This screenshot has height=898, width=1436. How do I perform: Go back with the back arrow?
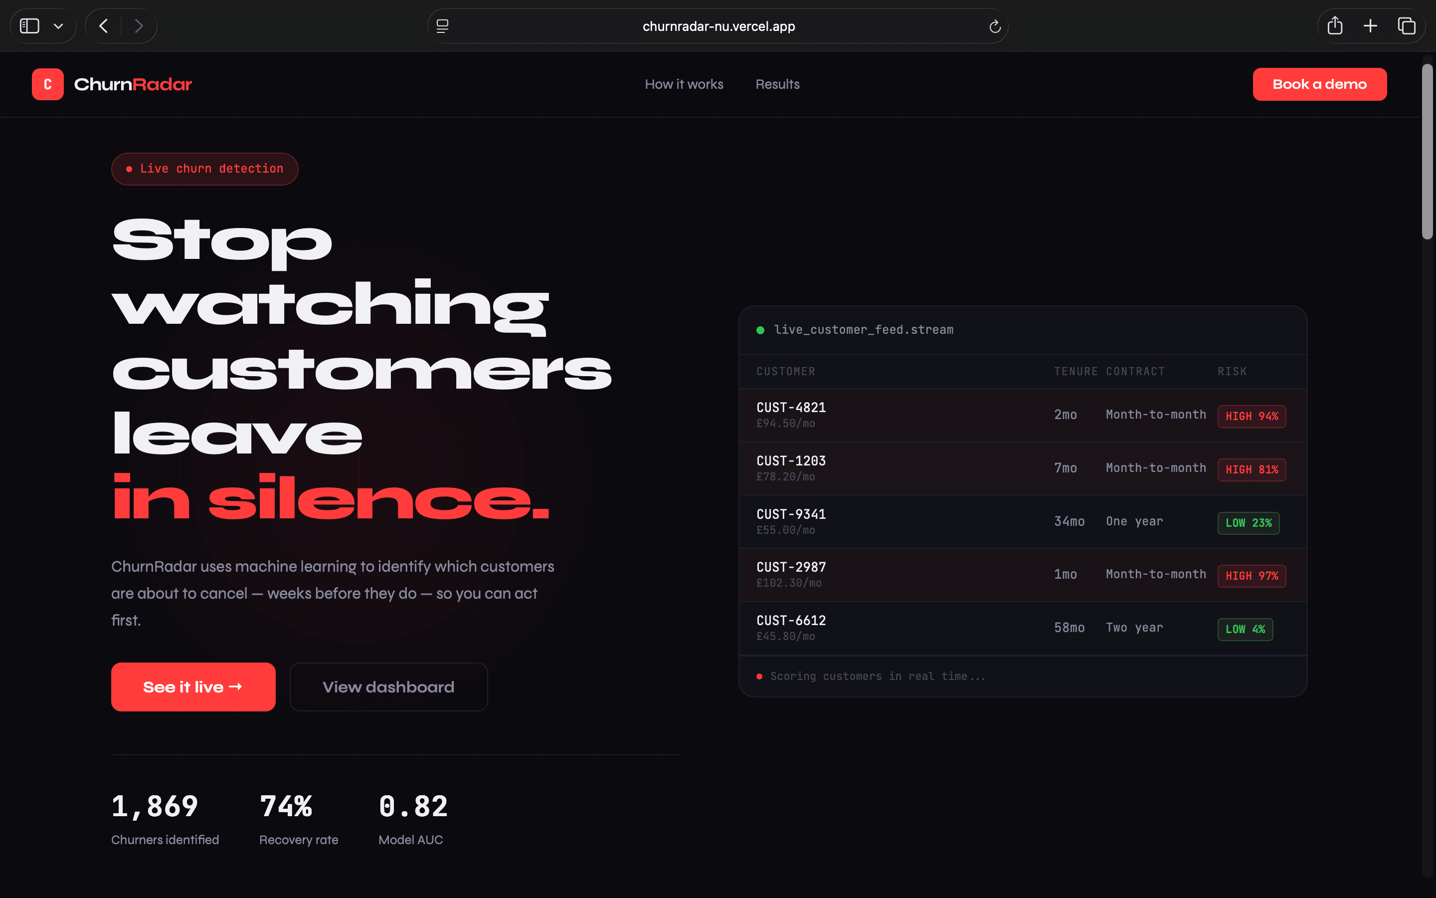pyautogui.click(x=103, y=26)
